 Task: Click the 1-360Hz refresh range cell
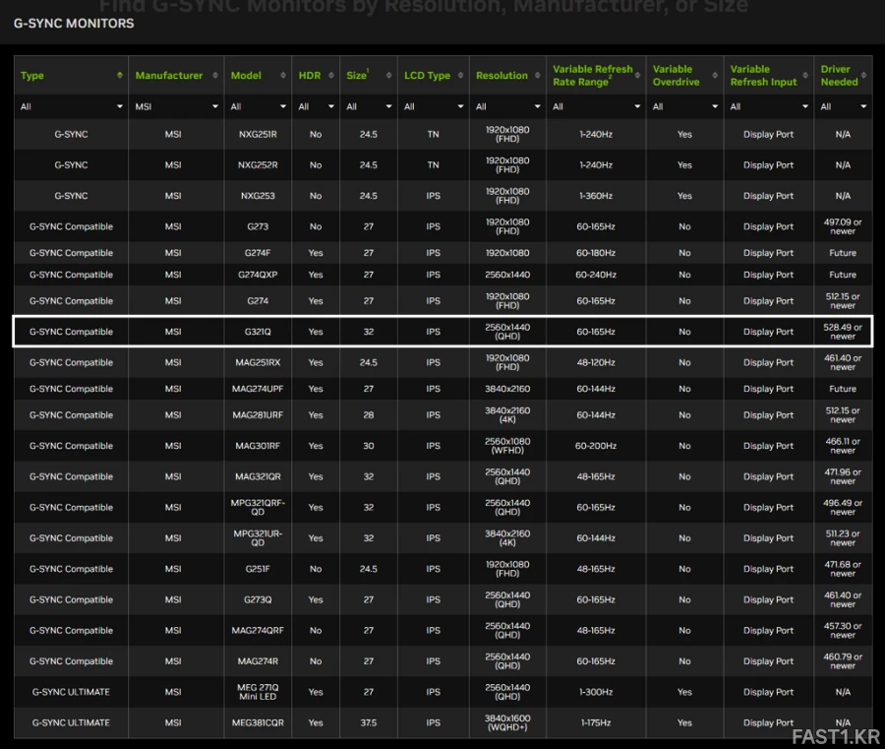pyautogui.click(x=596, y=196)
